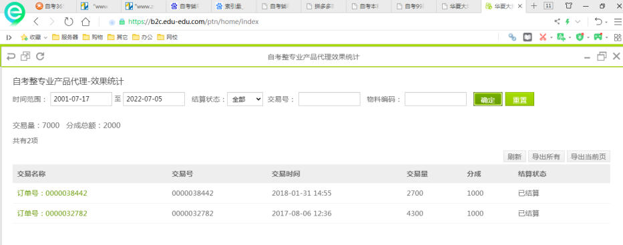Click the green game controller icon
623x245 pixels.
(x=598, y=37)
